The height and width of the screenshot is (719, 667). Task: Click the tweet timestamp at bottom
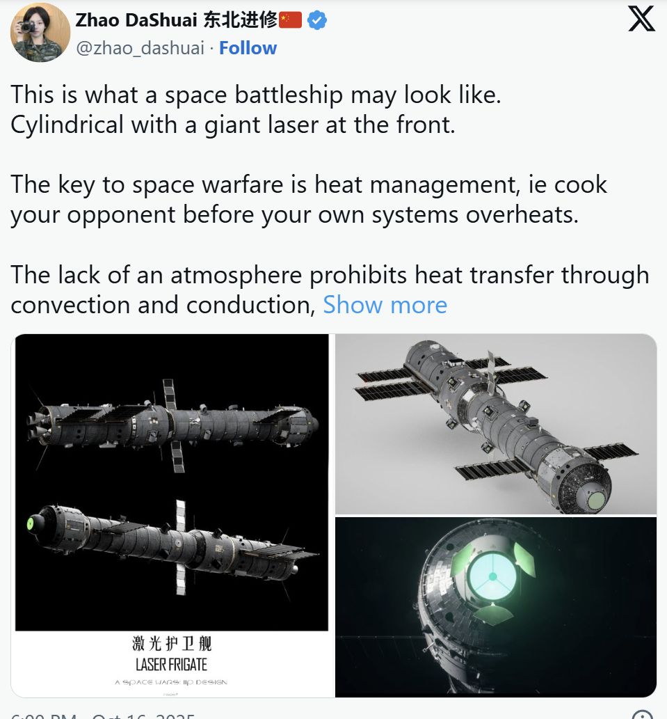pyautogui.click(x=103, y=716)
